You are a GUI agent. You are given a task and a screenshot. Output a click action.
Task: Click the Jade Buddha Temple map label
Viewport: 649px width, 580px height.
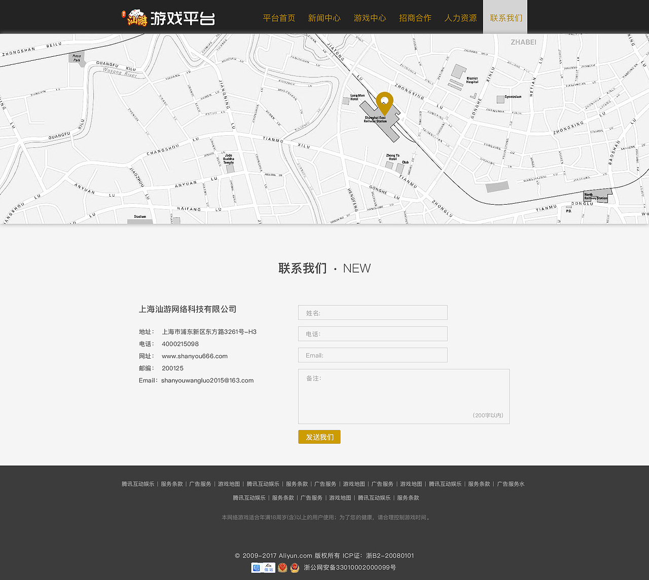click(x=229, y=159)
